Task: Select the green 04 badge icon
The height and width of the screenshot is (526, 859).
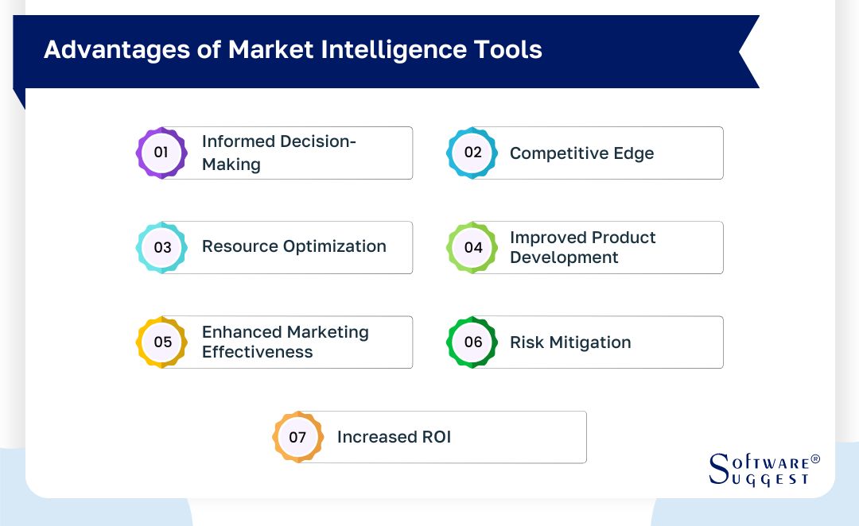Action: [x=472, y=247]
